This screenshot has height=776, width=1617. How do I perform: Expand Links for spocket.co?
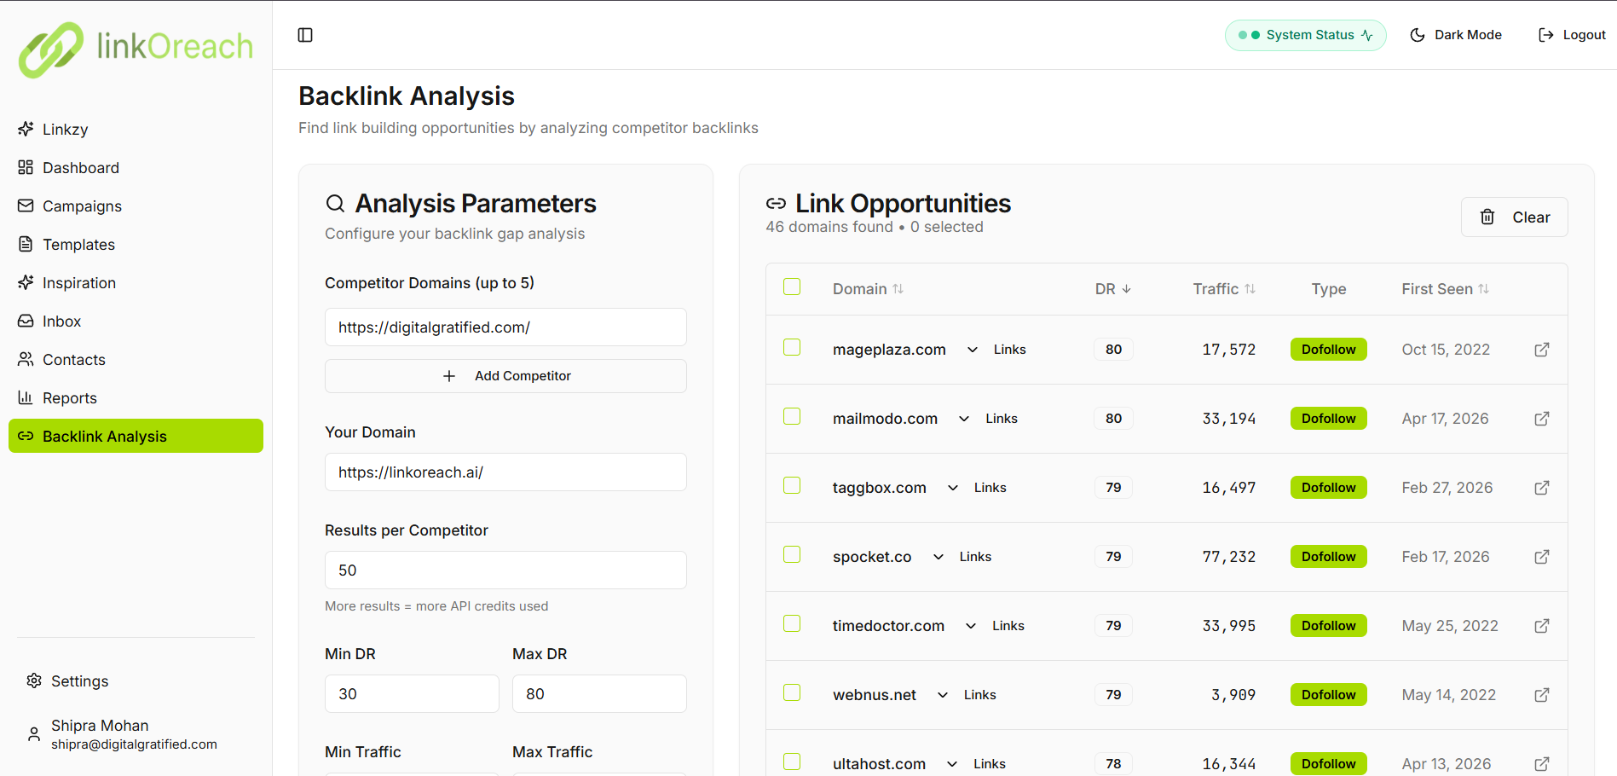tap(962, 557)
